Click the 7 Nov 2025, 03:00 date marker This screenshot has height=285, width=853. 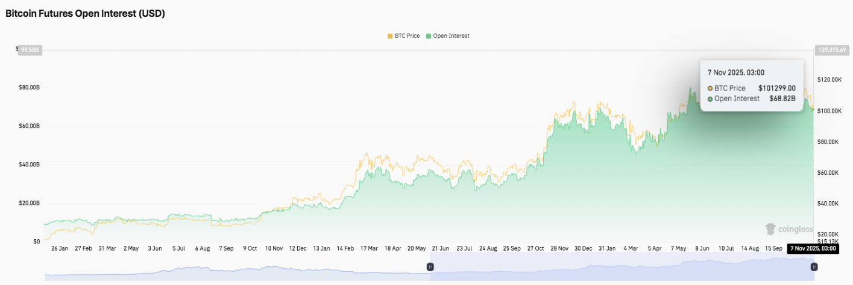tap(812, 248)
